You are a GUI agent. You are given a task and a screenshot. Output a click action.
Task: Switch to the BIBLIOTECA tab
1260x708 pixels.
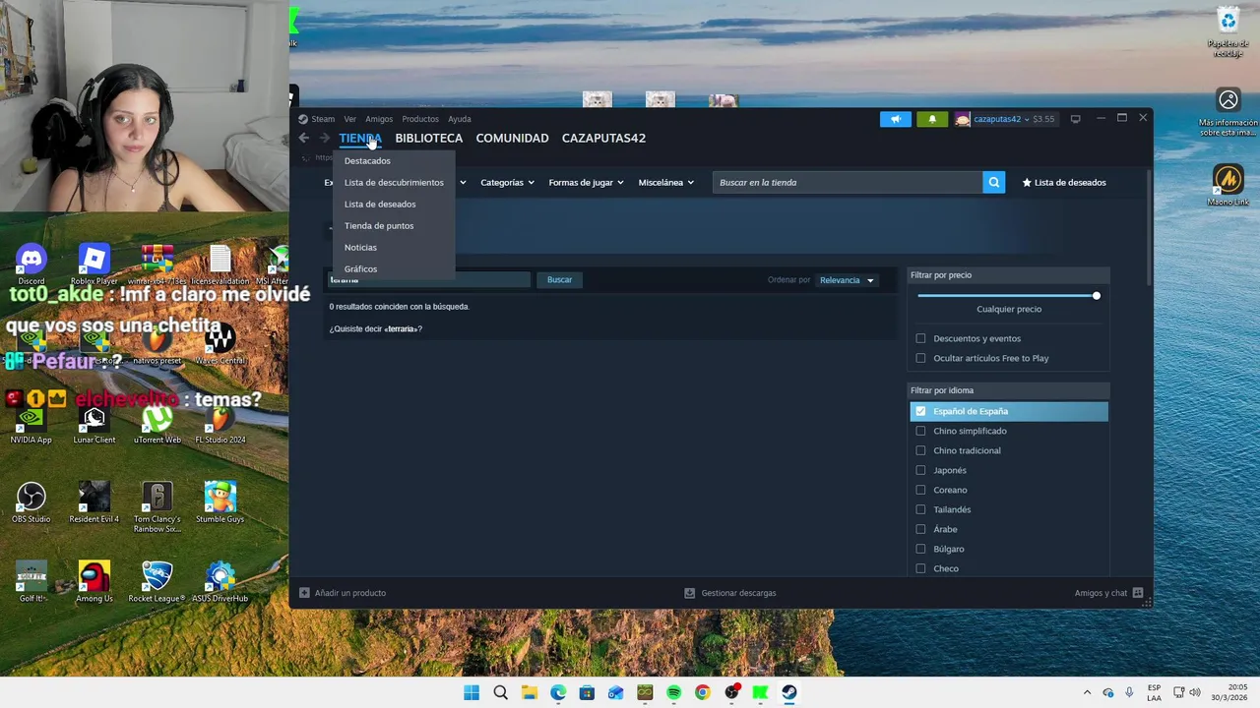tap(428, 138)
